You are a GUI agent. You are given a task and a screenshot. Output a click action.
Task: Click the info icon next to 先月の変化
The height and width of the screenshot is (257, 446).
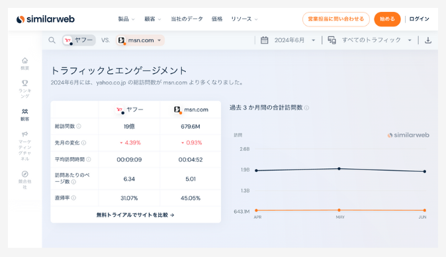[83, 143]
